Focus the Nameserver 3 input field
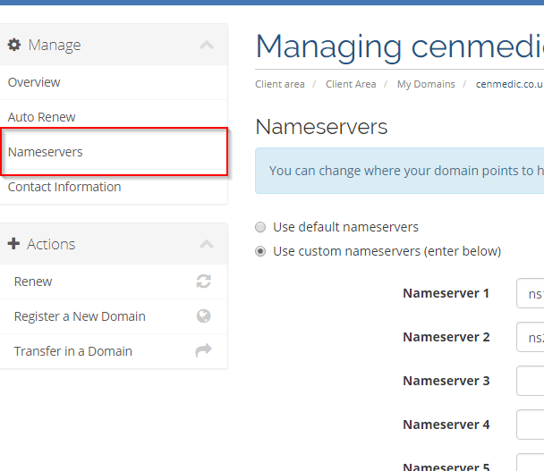Image resolution: width=544 pixels, height=471 pixels. [x=530, y=381]
